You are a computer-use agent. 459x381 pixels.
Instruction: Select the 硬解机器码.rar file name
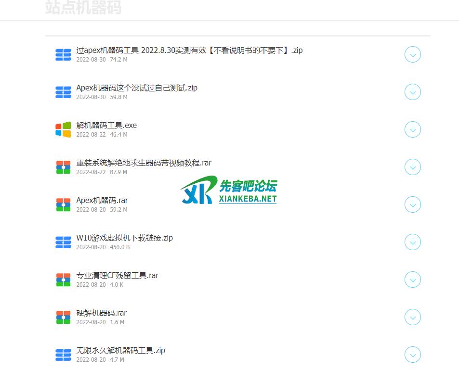(x=101, y=313)
